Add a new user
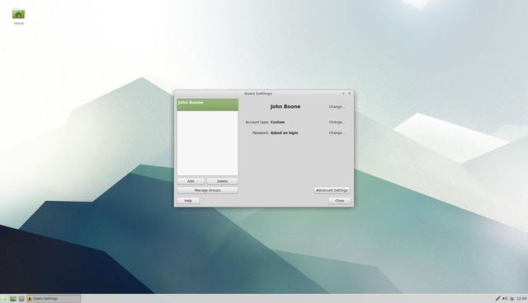 [x=191, y=181]
